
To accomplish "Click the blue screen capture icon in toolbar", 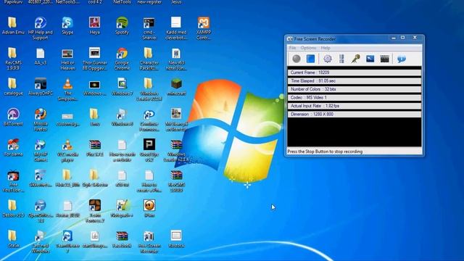I will click(x=370, y=59).
